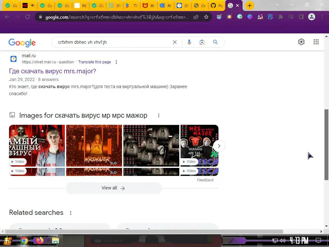Open the orange MrsMajor 3.0 image thumbnail
Image resolution: width=329 pixels, height=247 pixels.
[x=94, y=146]
